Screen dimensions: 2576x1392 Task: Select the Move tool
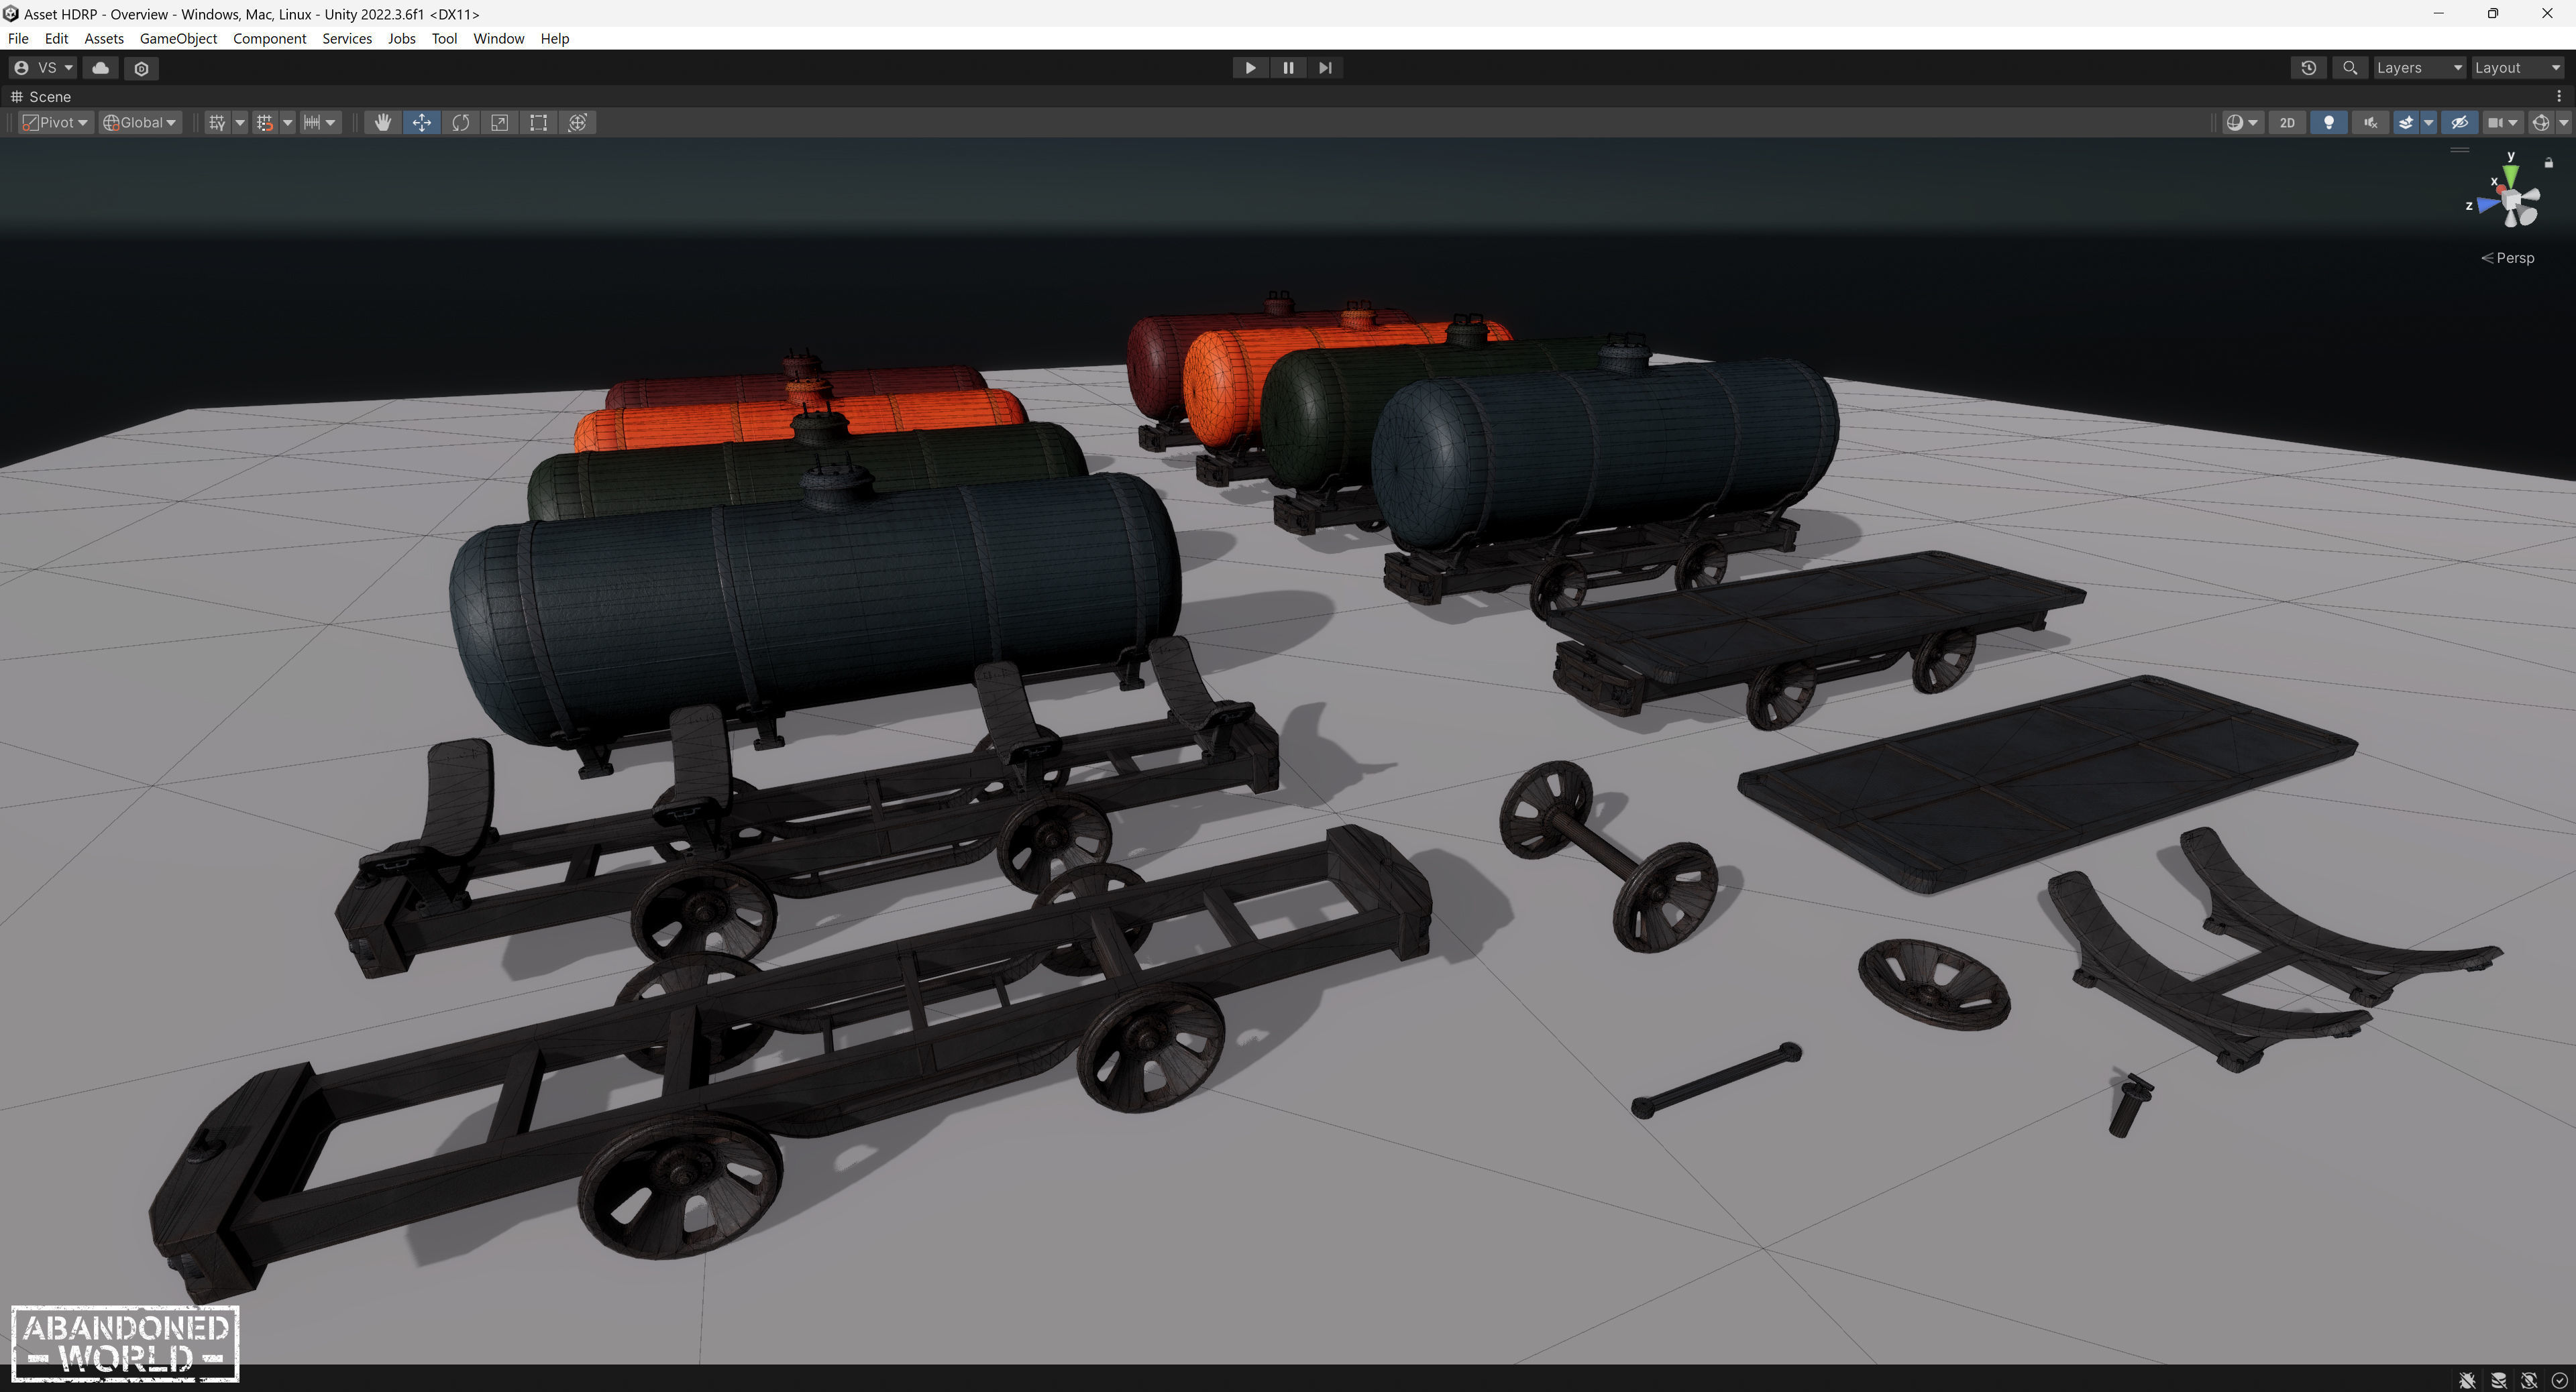coord(421,123)
